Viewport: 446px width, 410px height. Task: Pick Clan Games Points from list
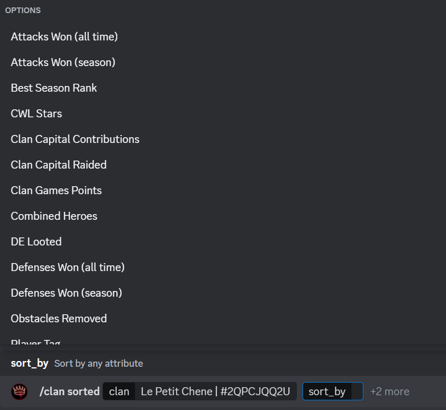pos(56,191)
